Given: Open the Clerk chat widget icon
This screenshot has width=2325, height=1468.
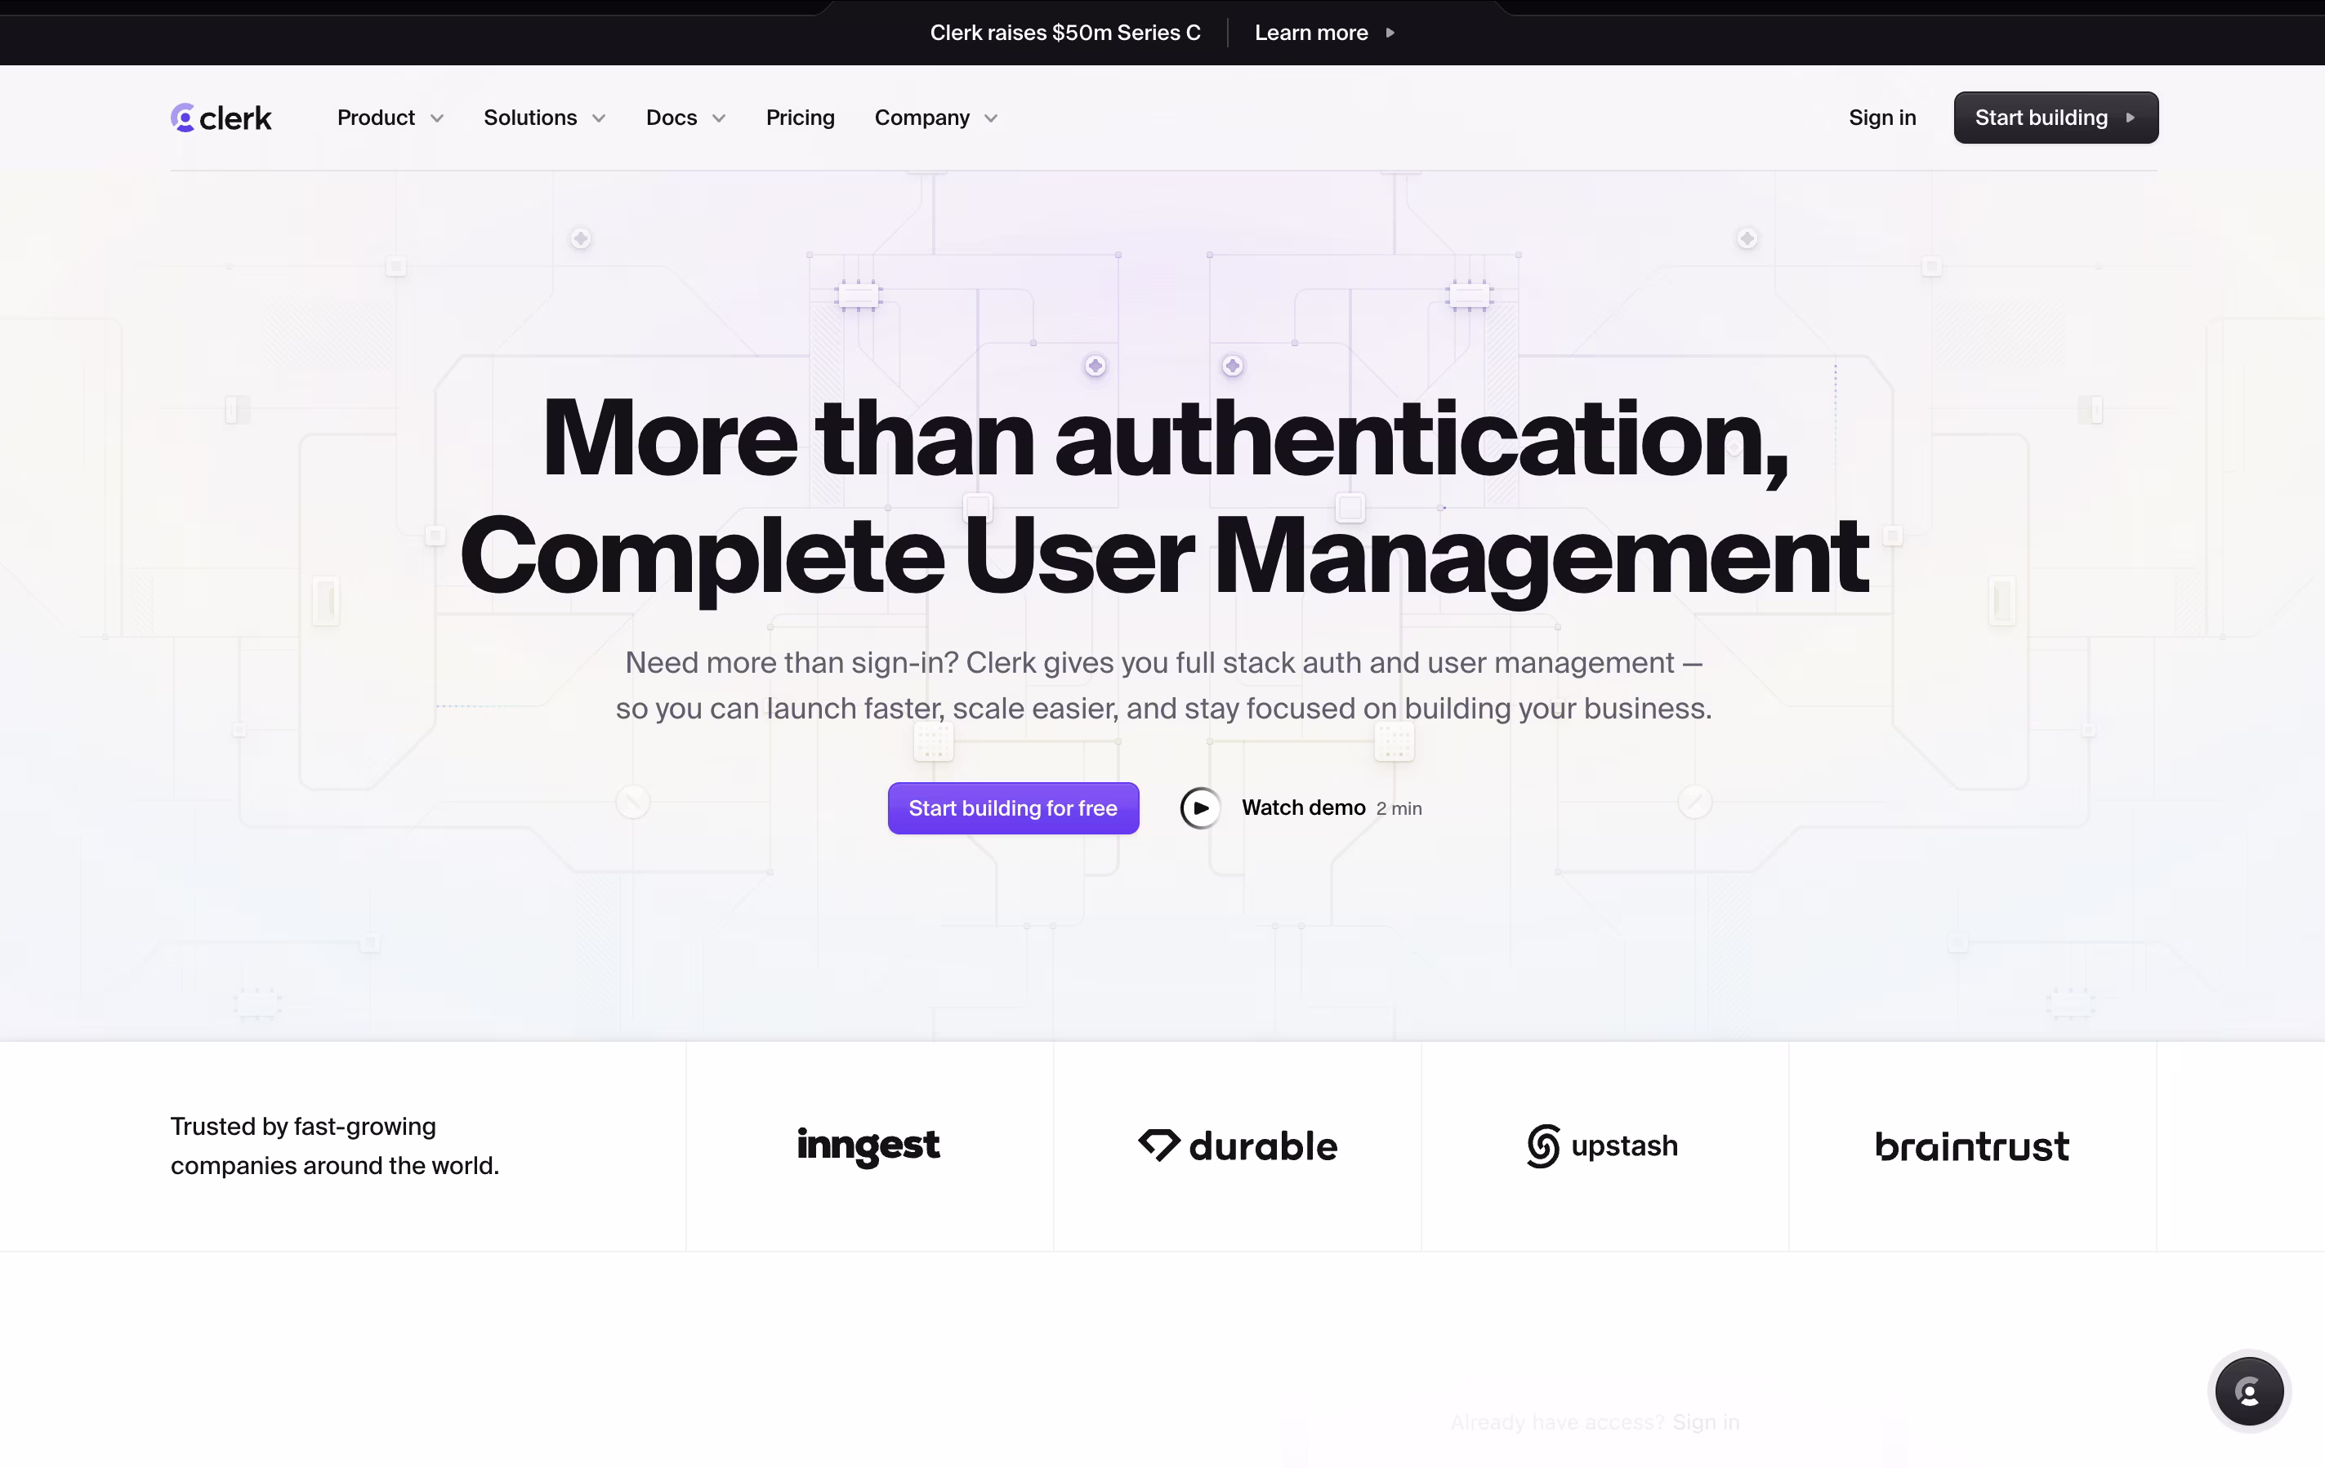Looking at the screenshot, I should coord(2249,1390).
